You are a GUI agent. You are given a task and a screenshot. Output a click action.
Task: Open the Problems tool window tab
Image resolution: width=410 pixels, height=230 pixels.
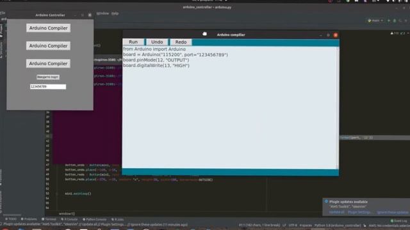(29, 219)
